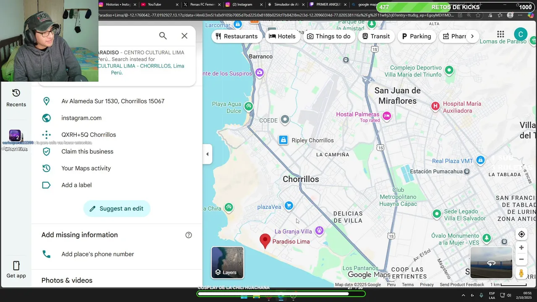537x302 pixels.
Task: Switch to the PRIMER ANIQUI tab
Action: (x=328, y=4)
